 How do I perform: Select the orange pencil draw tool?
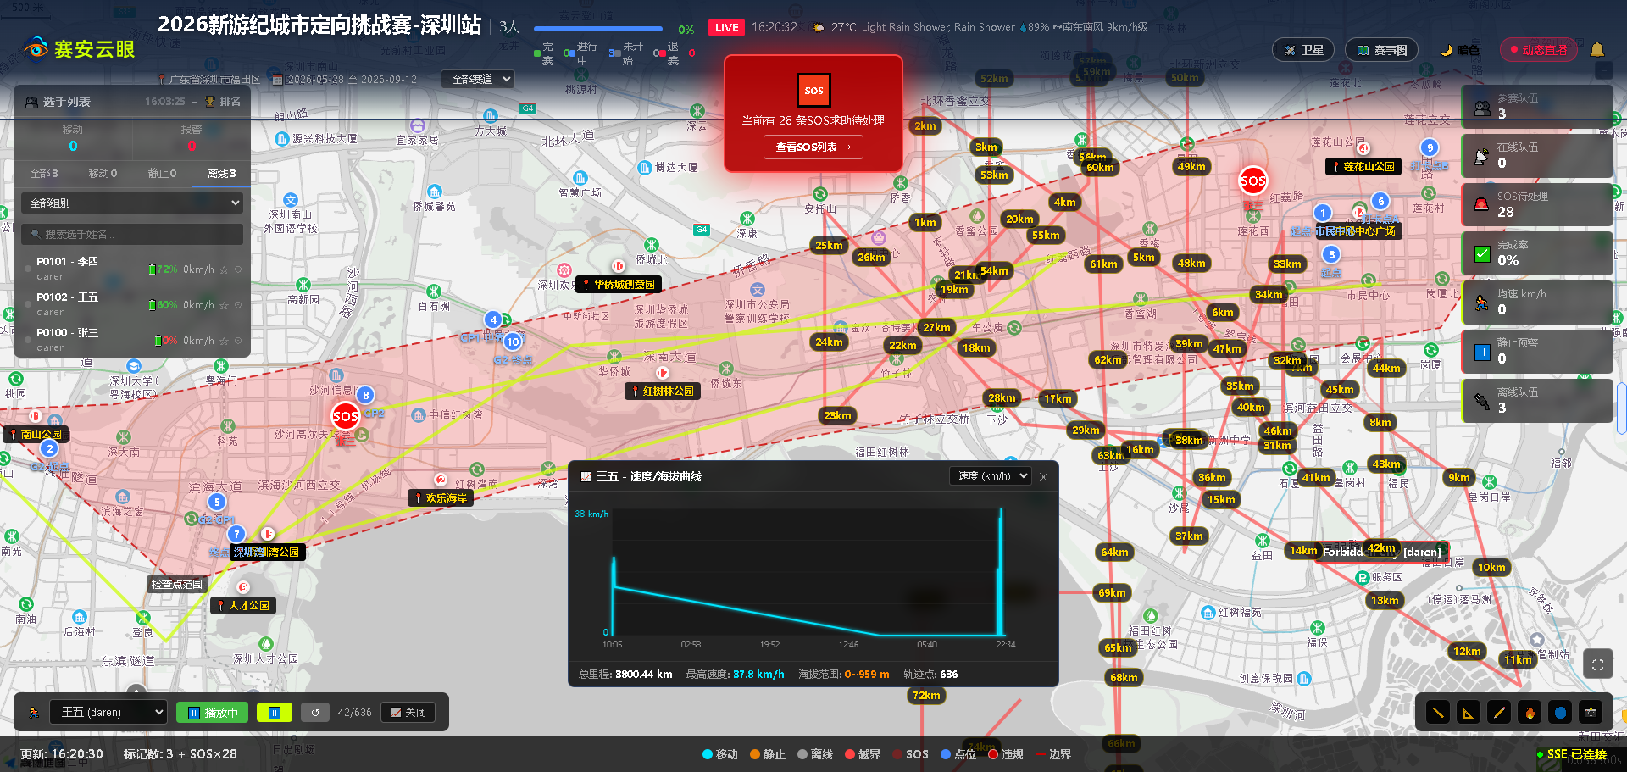tap(1499, 713)
